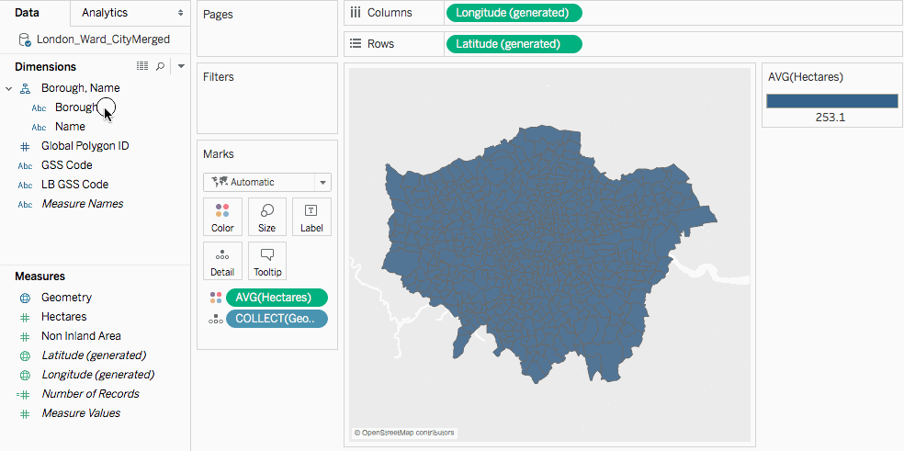Select the AVG(Hectares) pill on Marks

click(x=277, y=298)
